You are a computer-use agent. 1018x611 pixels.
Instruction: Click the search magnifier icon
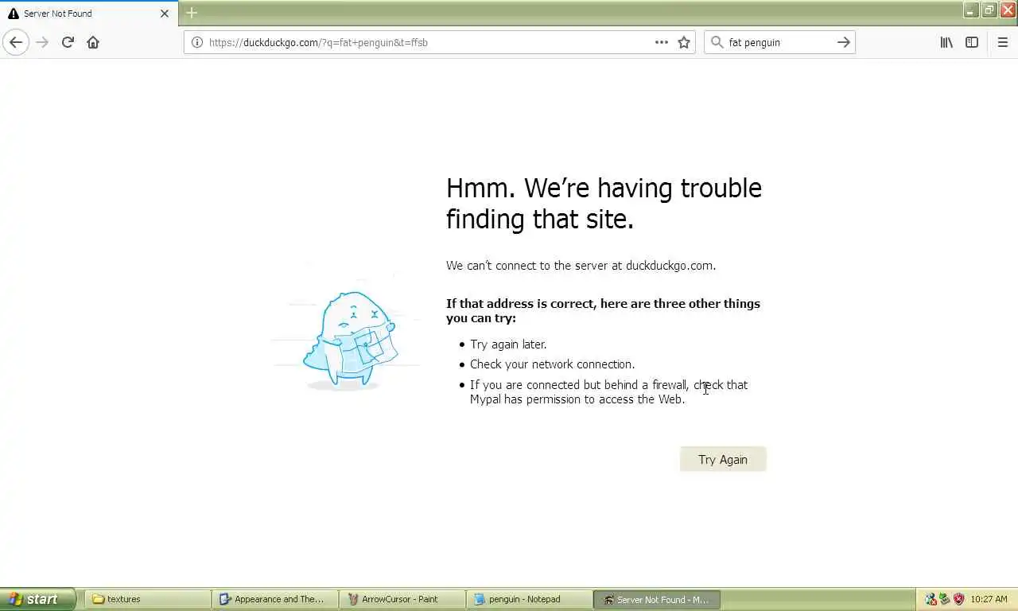717,42
